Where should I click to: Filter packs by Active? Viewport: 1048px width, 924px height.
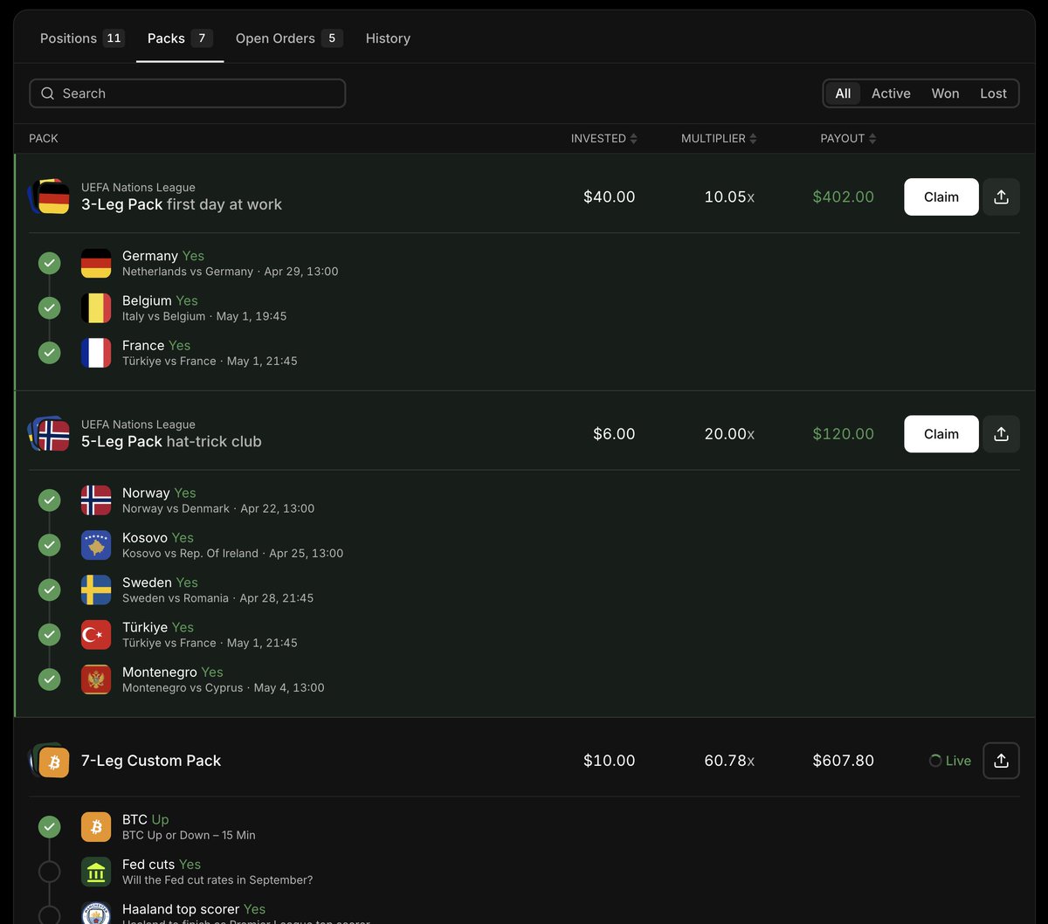pyautogui.click(x=891, y=93)
